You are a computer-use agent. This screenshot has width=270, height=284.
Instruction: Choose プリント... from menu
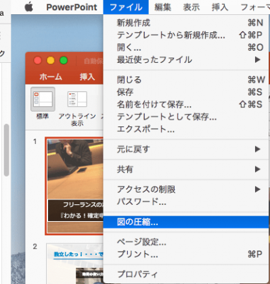(186, 254)
